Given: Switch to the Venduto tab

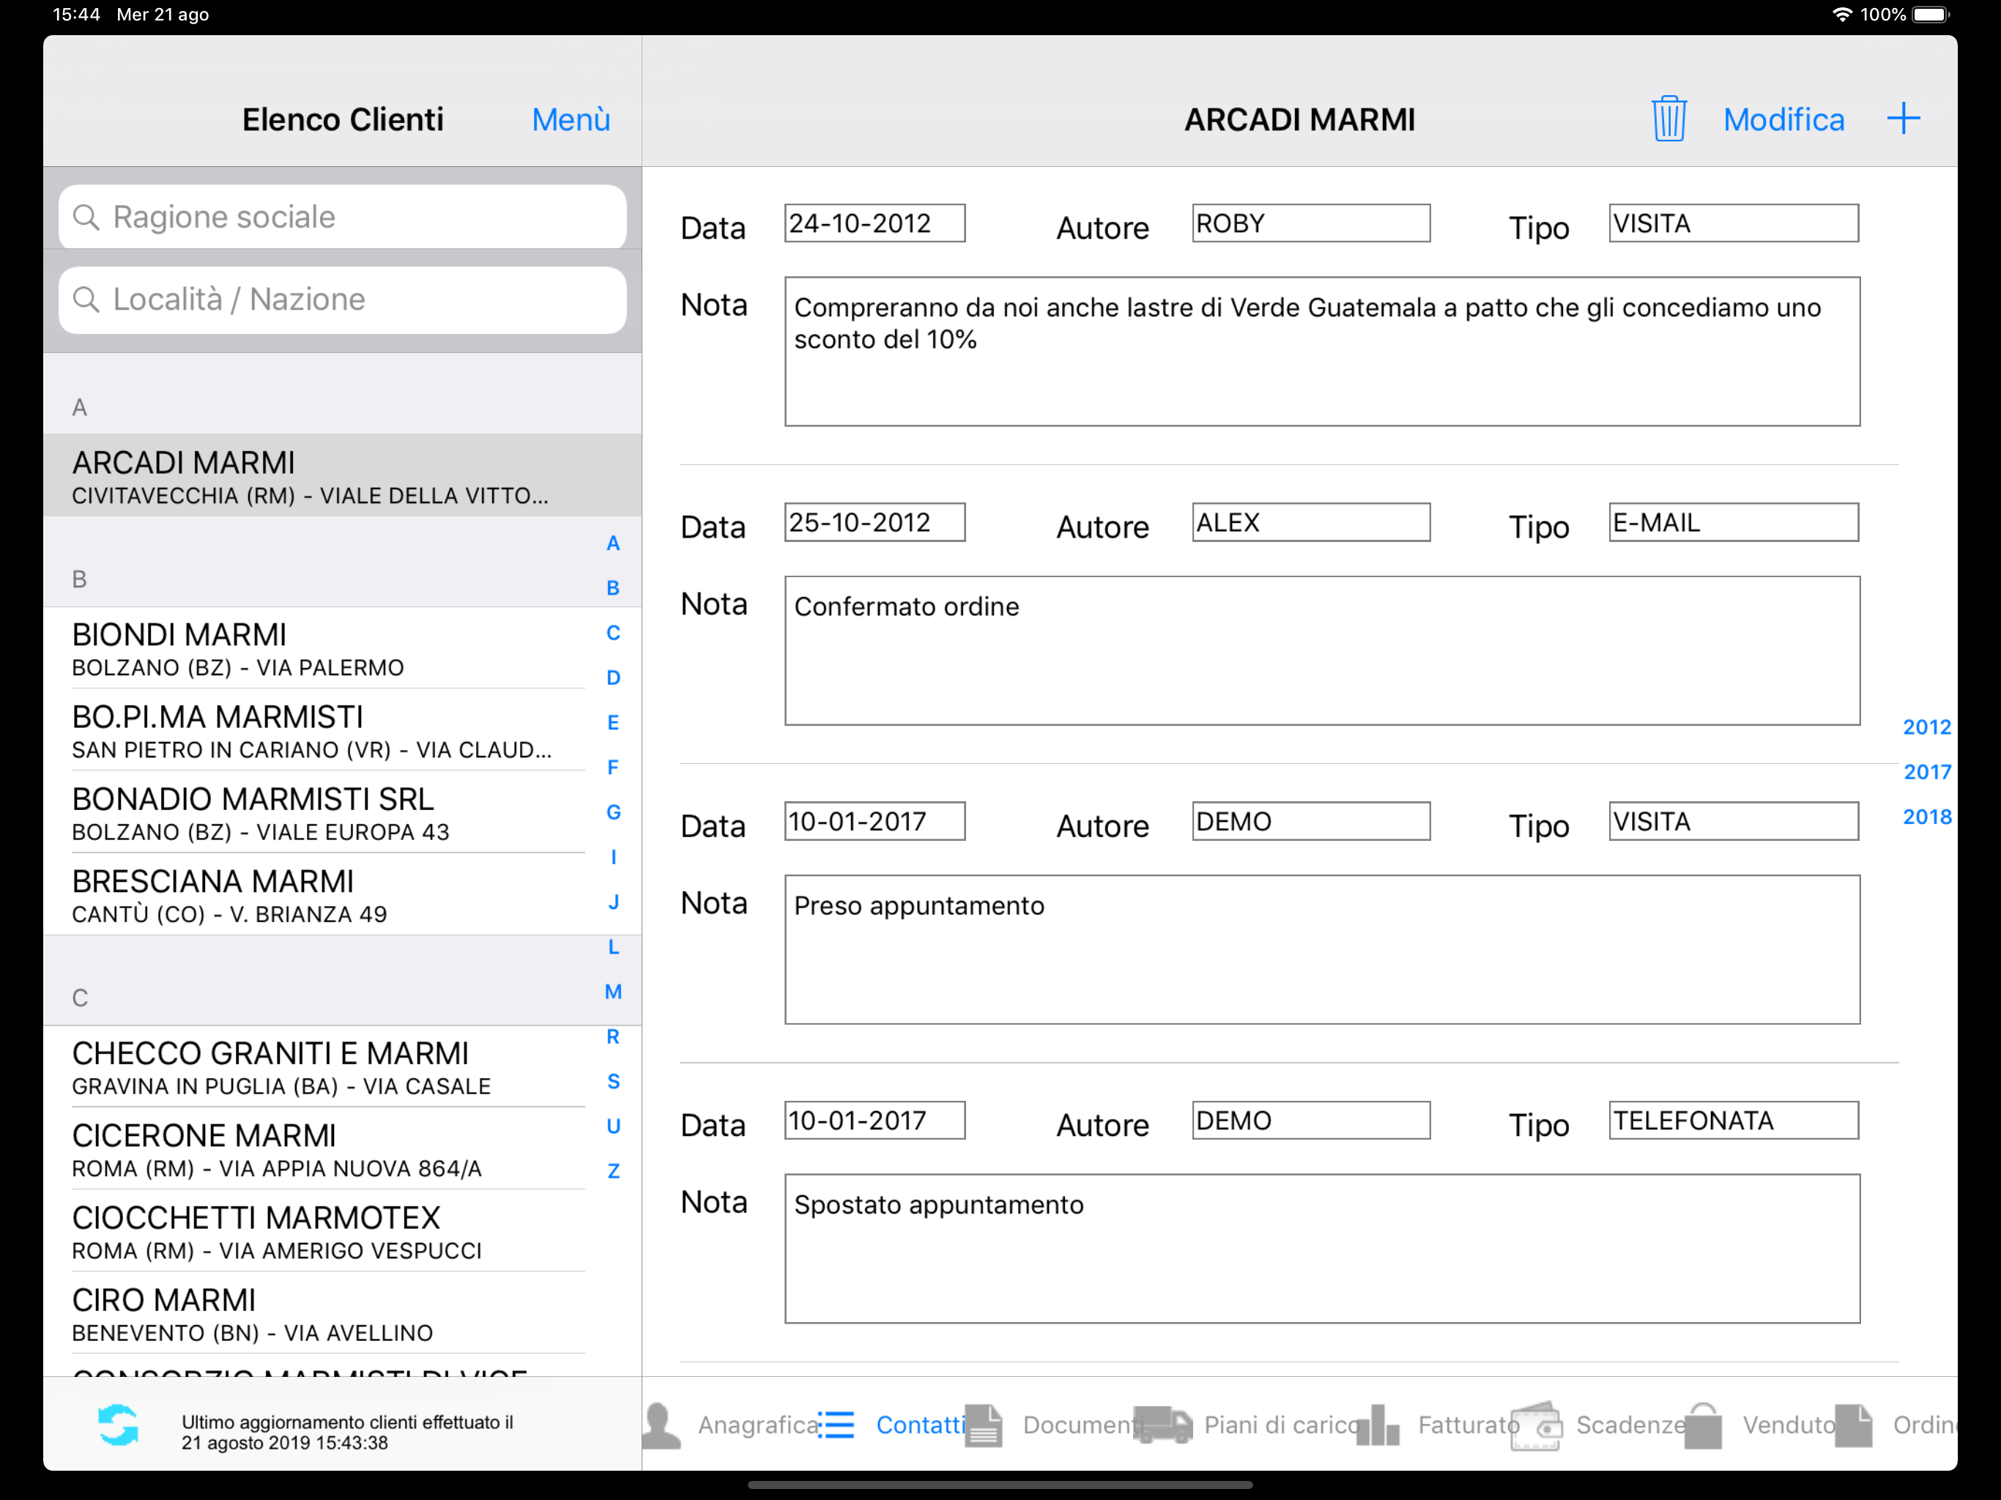Looking at the screenshot, I should point(1789,1425).
